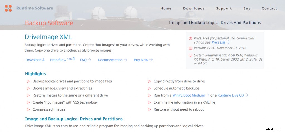Open the FAQ link
This screenshot has height=132, width=285.
pos(83,60)
